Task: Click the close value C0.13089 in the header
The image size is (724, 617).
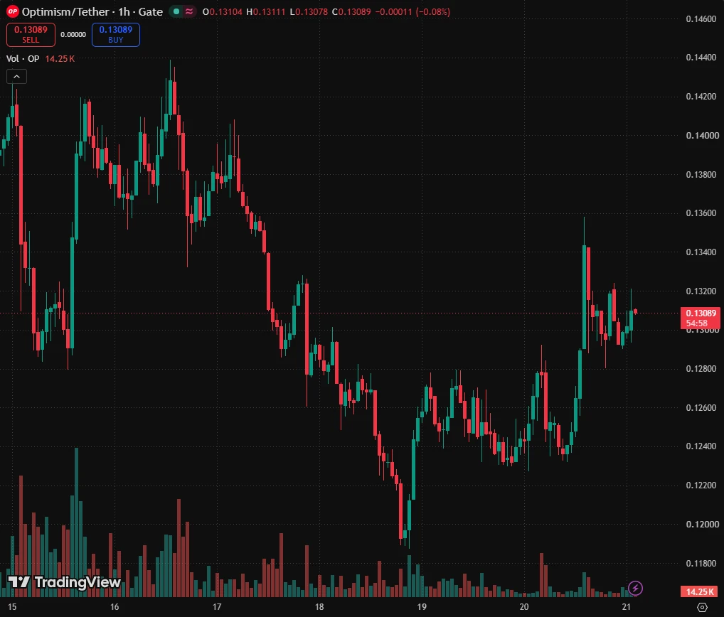Action: [x=351, y=11]
